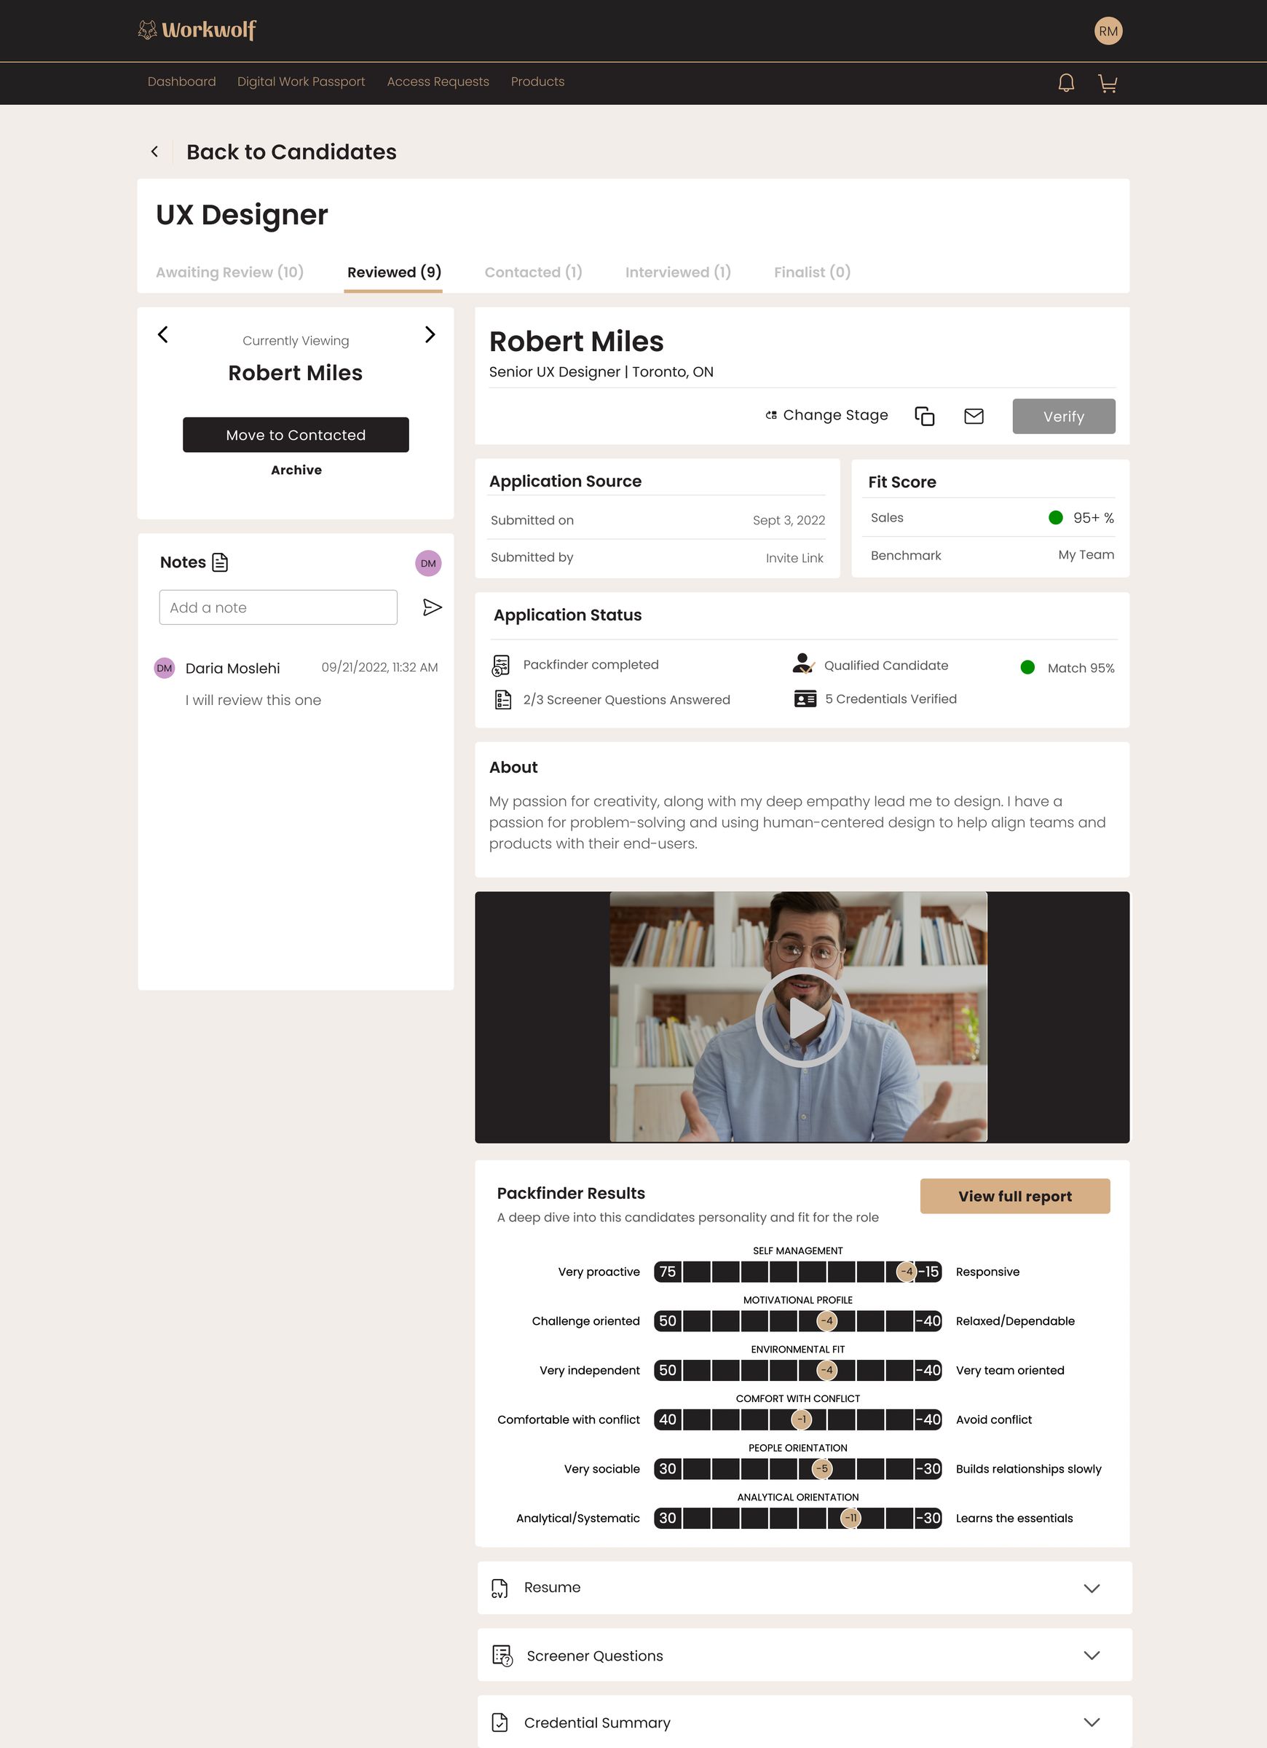Viewport: 1267px width, 1748px height.
Task: Click the copy profile icon beside the envelope
Action: (924, 415)
